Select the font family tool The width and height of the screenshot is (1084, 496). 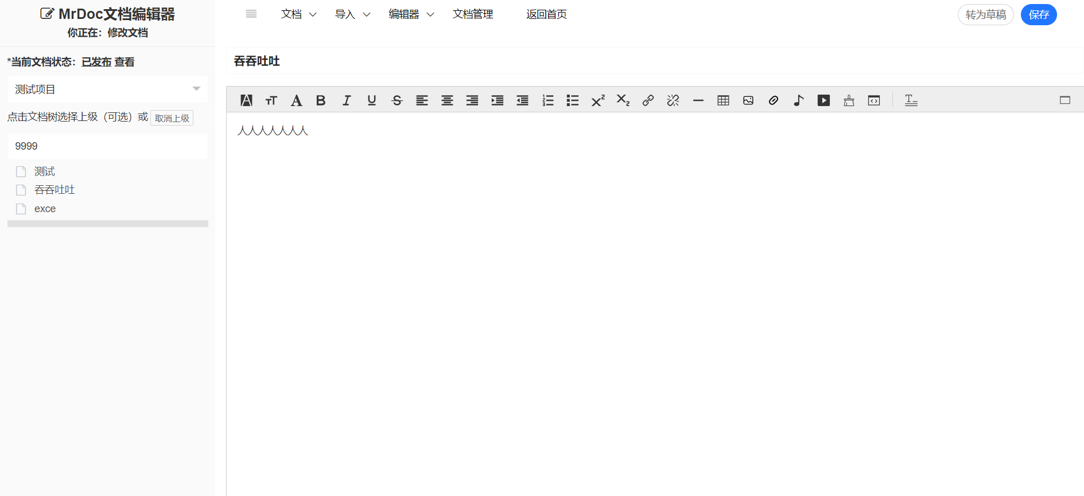click(x=246, y=100)
